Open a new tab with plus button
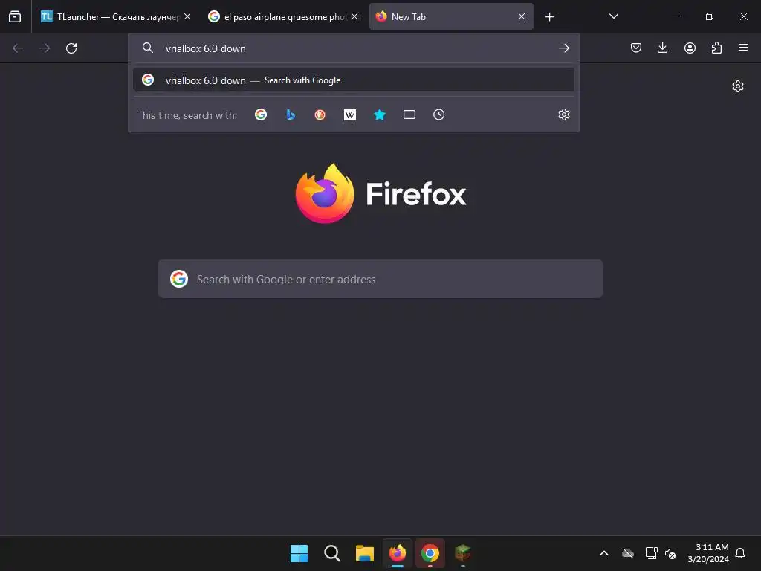 549,17
